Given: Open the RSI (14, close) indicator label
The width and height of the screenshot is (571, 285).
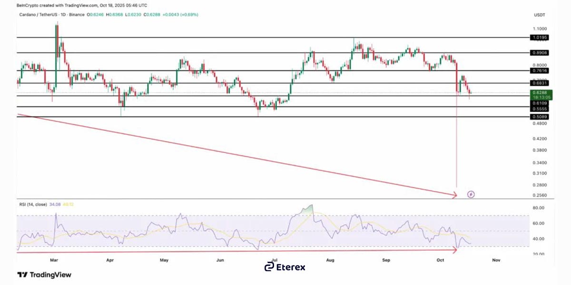Looking at the screenshot, I should tap(32, 204).
